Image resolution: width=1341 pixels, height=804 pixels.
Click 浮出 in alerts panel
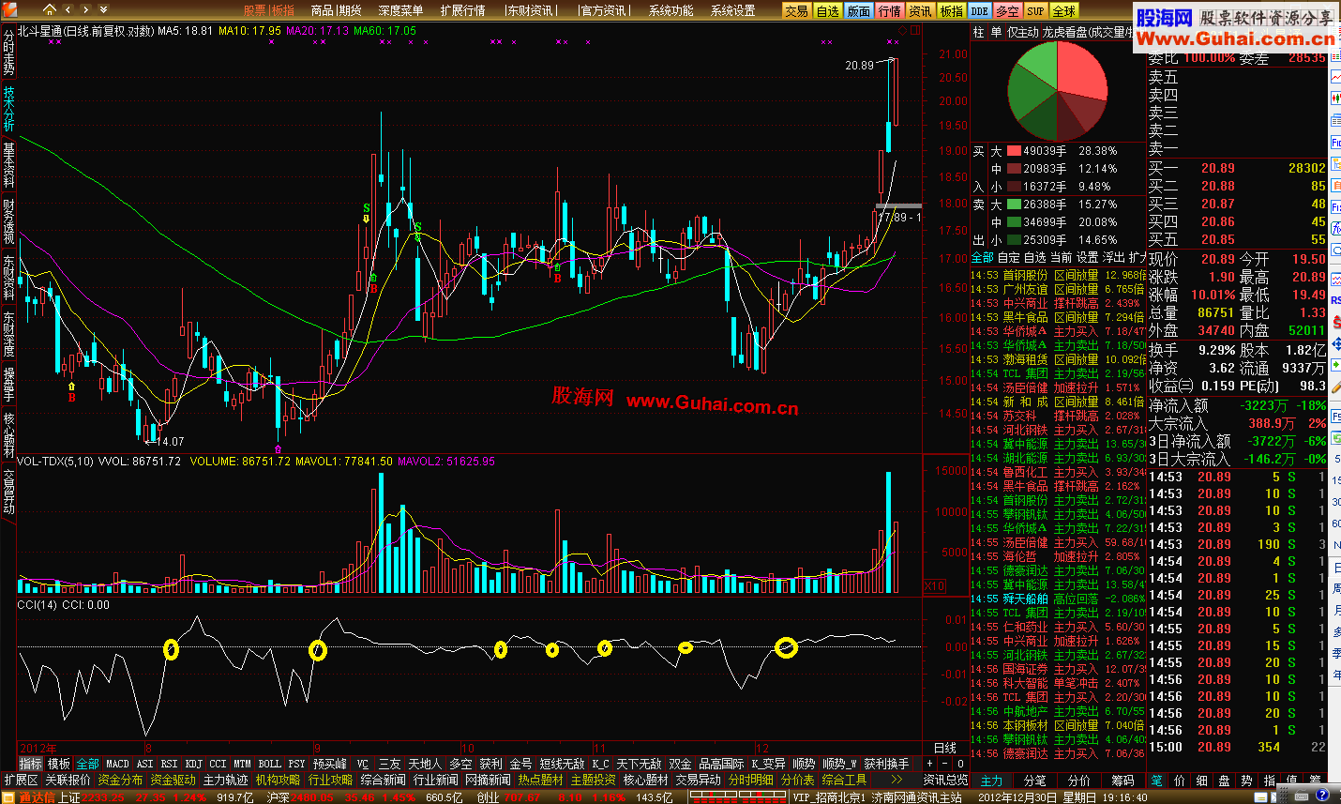1113,257
